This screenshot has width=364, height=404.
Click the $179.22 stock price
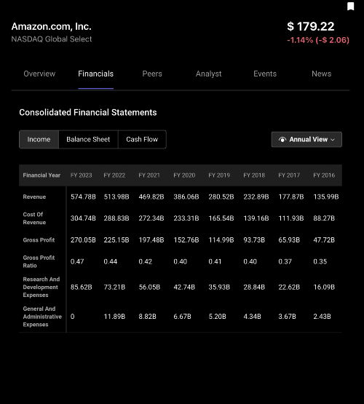310,26
